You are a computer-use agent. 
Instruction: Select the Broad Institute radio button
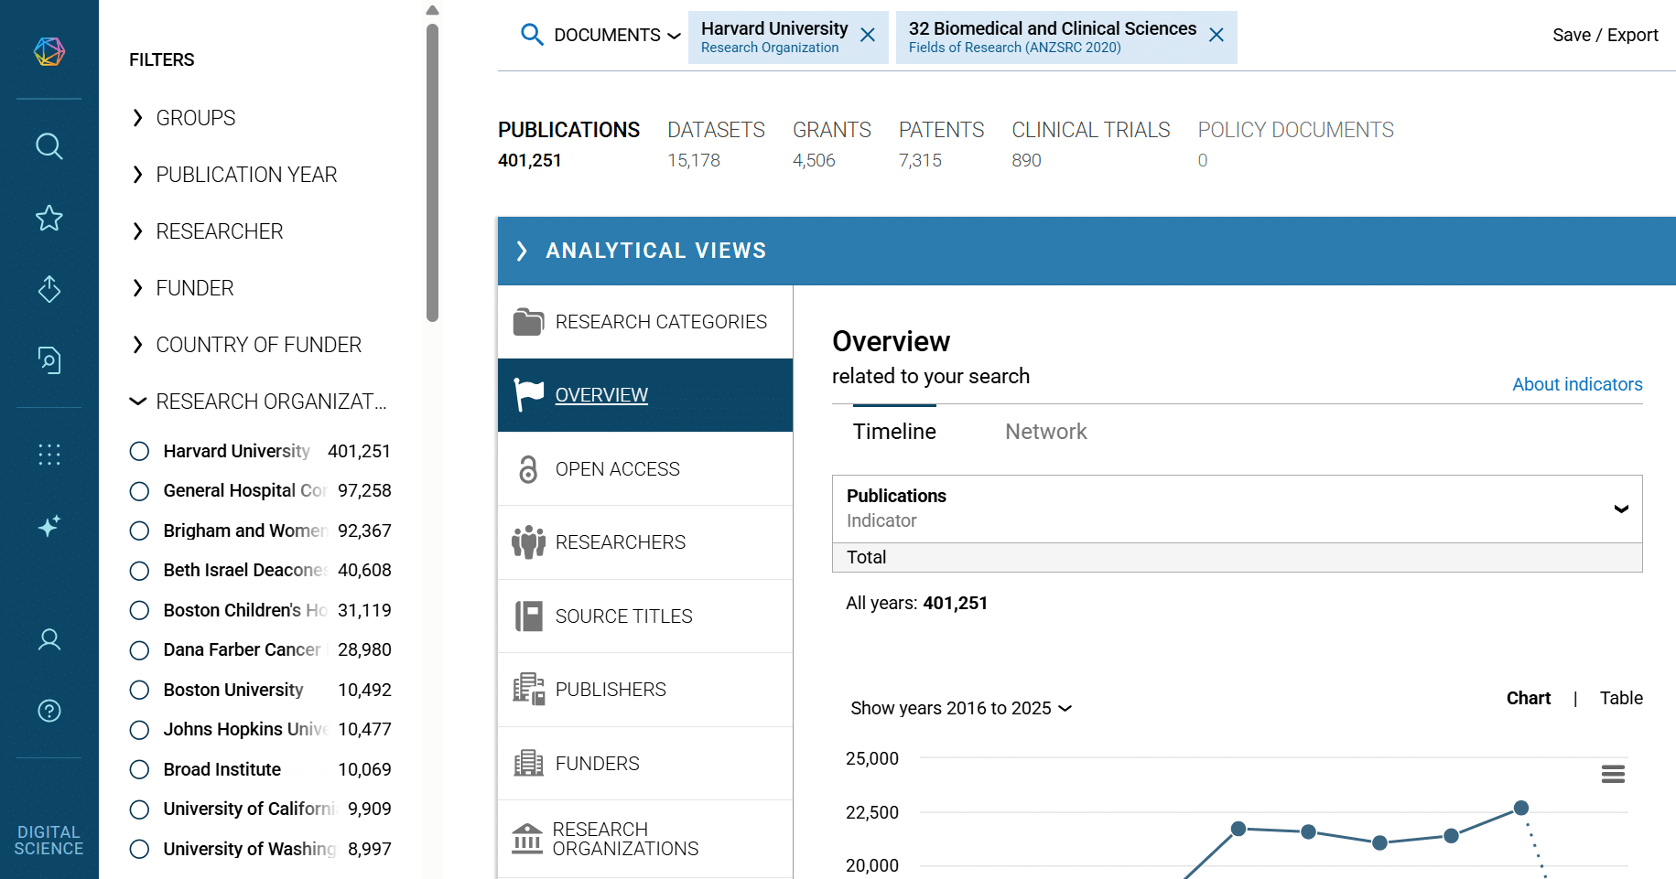(139, 769)
